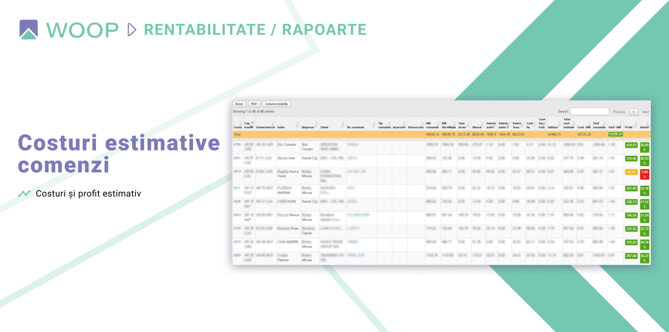Screen dimensions: 669x332
Task: Sort by the Salarii Tesa column header
Action: point(518,124)
